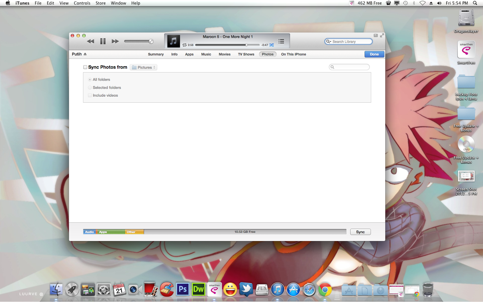This screenshot has height=302, width=483.
Task: Open System Preferences from the Dock
Action: click(x=104, y=290)
